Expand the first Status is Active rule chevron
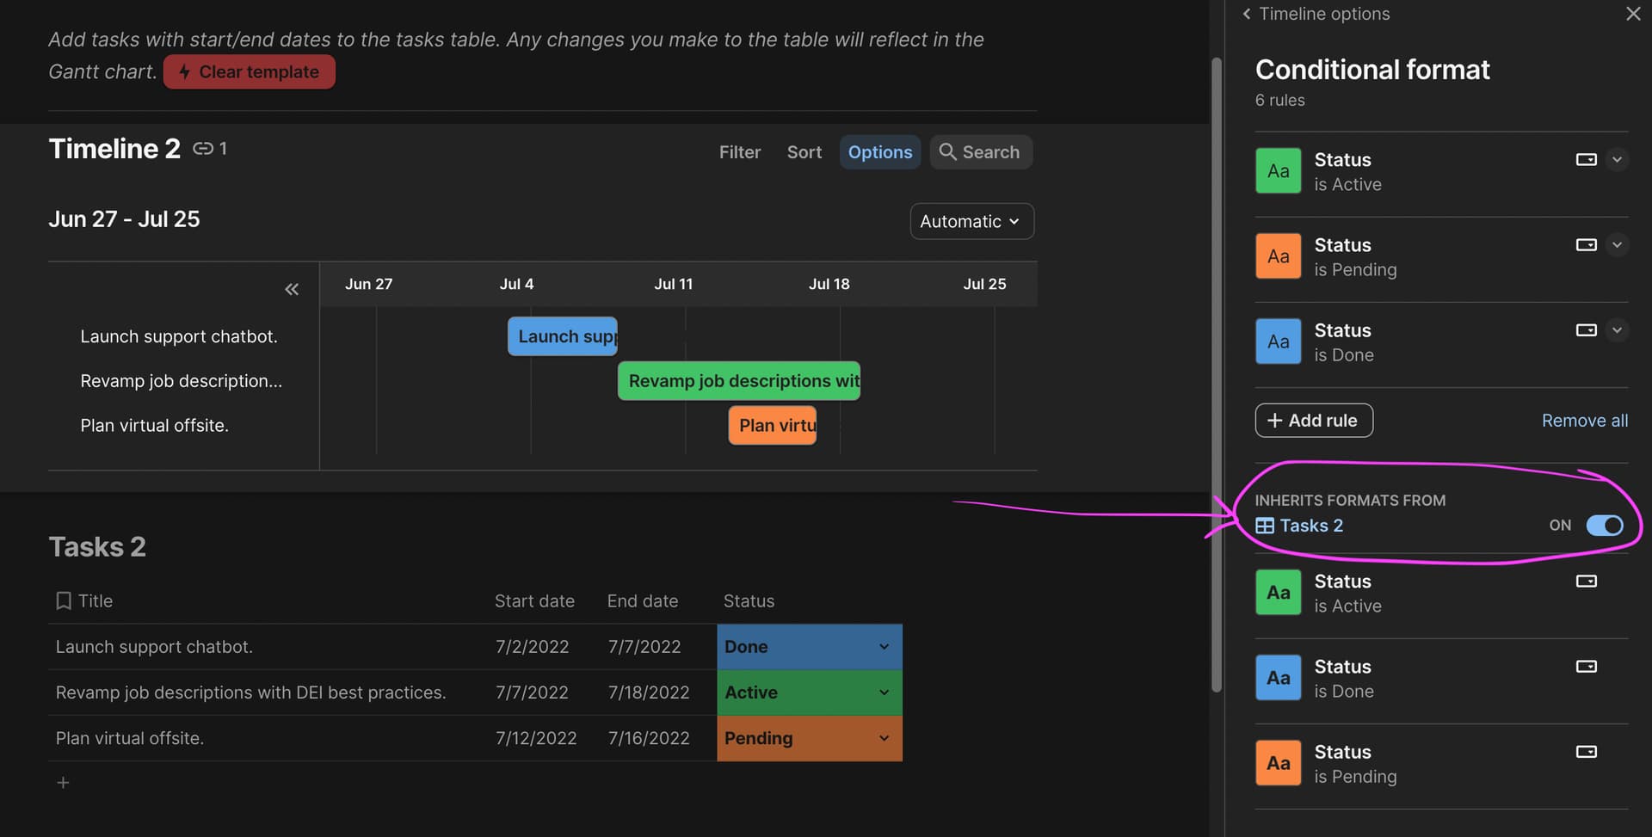Viewport: 1652px width, 837px height. (x=1618, y=160)
